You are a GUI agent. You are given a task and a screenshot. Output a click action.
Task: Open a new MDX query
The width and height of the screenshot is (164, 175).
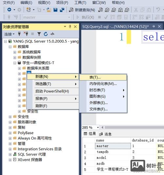107,10
